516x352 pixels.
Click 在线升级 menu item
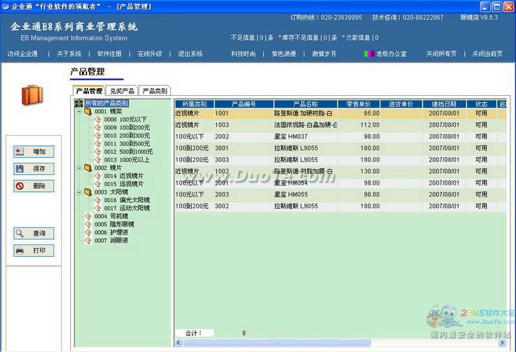(150, 54)
